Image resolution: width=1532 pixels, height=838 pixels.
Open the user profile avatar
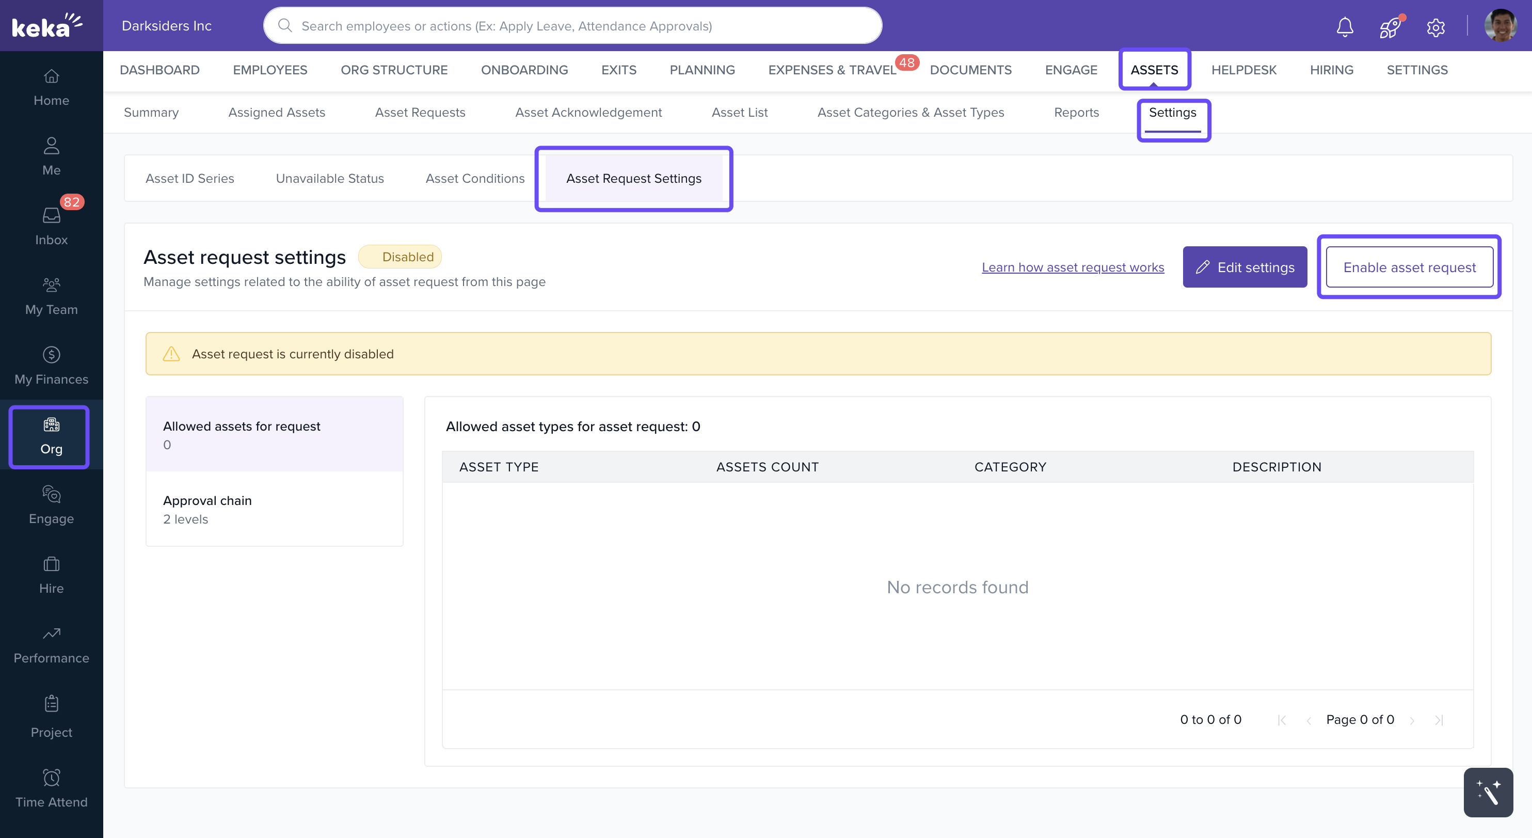(x=1501, y=26)
